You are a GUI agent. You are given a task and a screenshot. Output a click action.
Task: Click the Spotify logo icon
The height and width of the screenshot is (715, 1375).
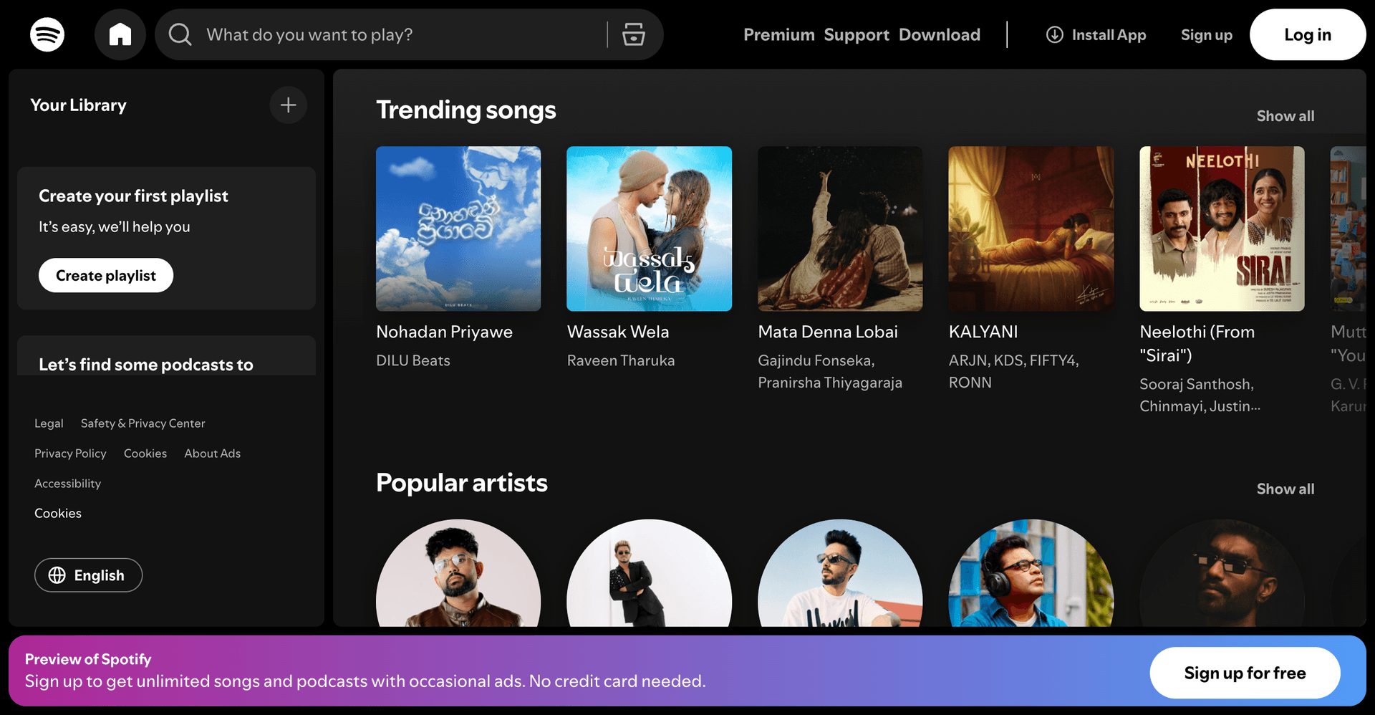46,34
